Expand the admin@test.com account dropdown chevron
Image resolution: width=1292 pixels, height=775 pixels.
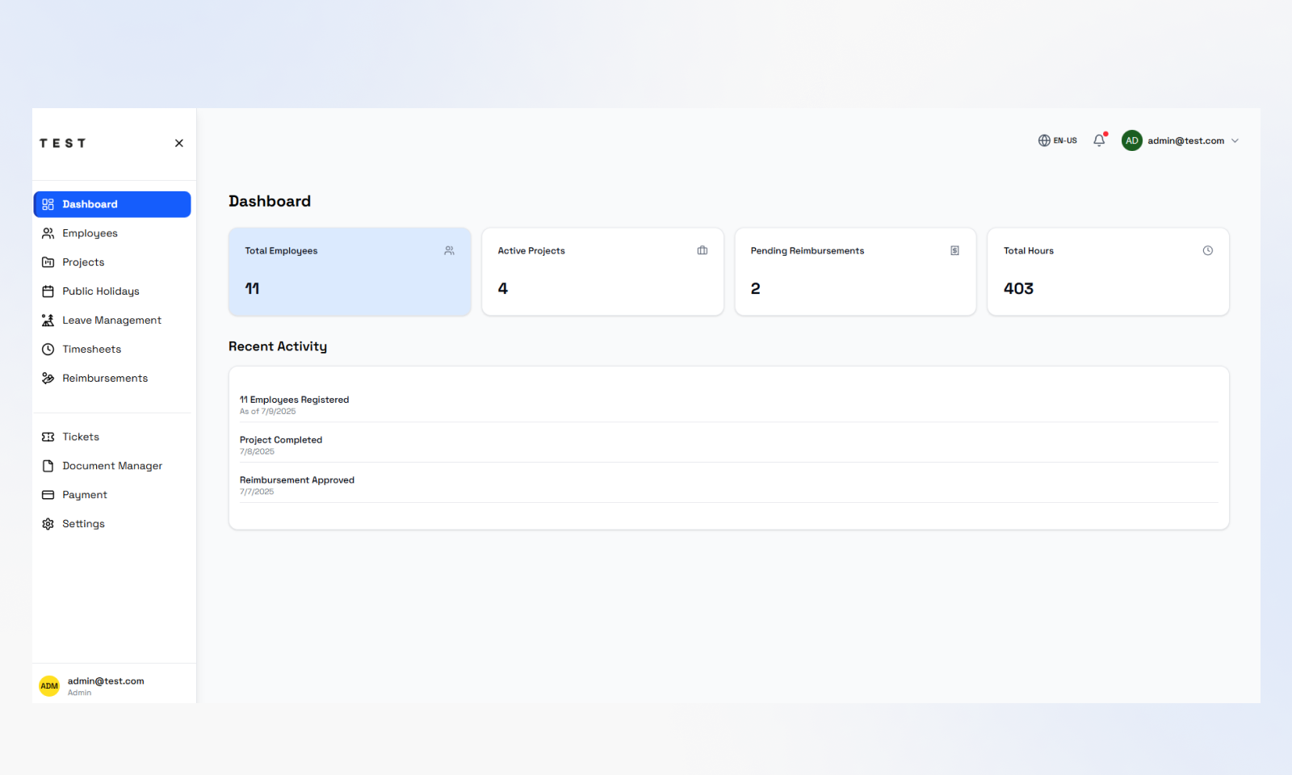[1235, 140]
